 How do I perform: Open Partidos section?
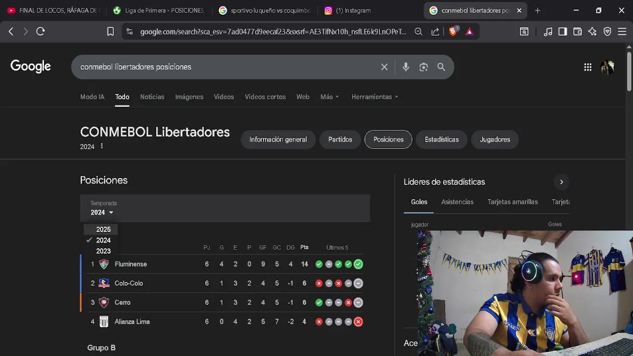coord(340,139)
